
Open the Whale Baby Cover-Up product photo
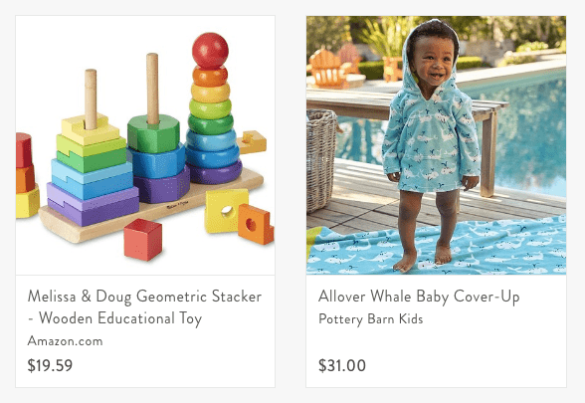click(x=436, y=145)
